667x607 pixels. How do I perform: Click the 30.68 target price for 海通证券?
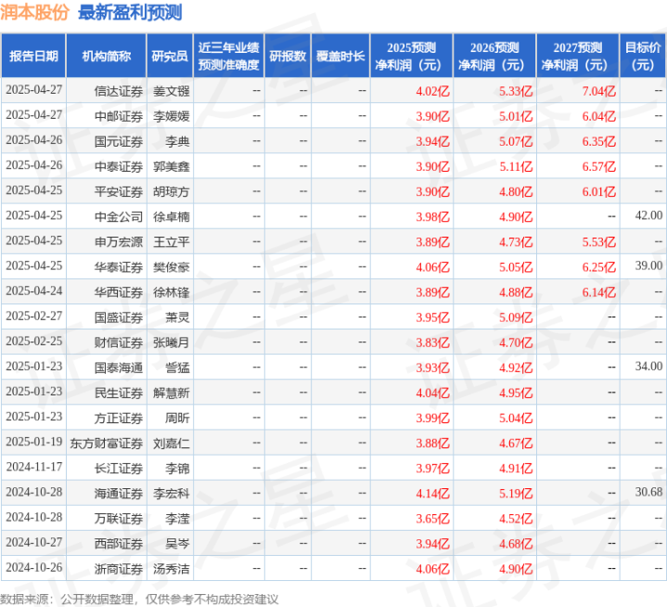(648, 492)
